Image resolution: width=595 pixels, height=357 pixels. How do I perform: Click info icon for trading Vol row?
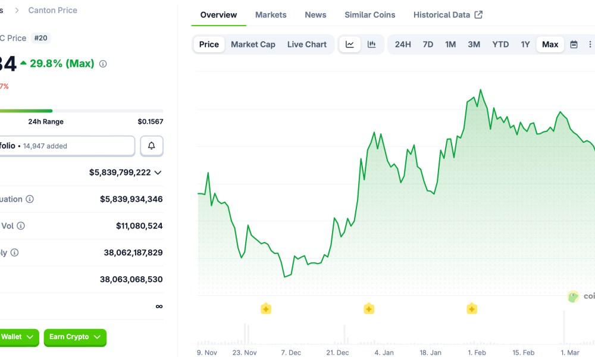click(x=21, y=226)
